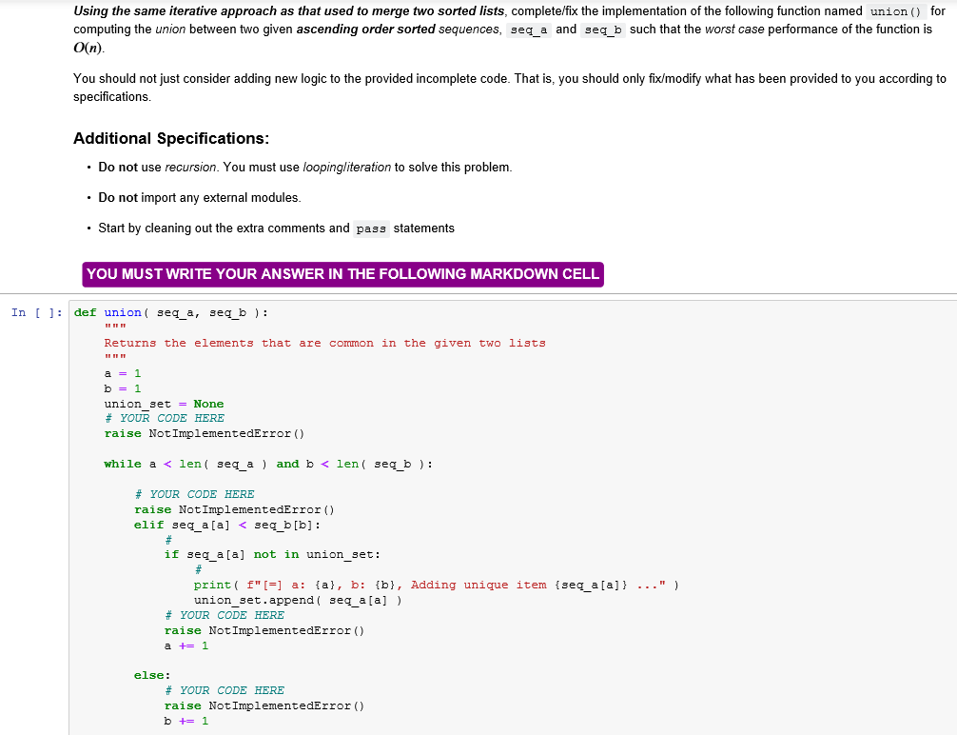Click the docstring about common elements
The width and height of the screenshot is (957, 735).
(323, 343)
